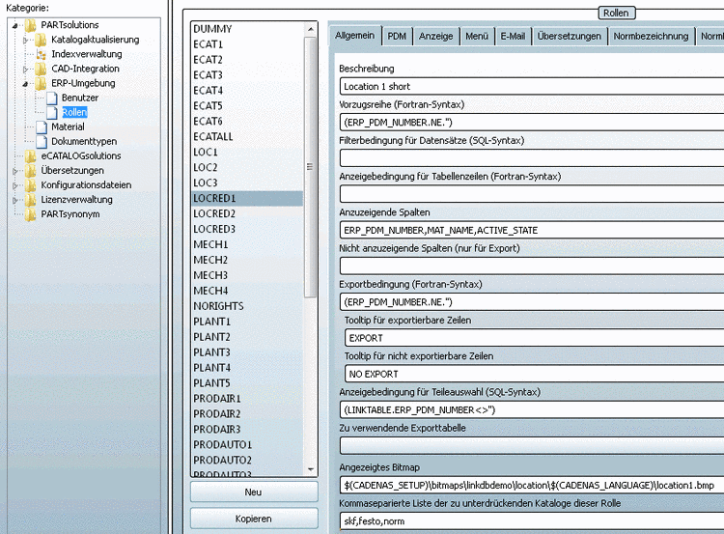The width and height of the screenshot is (724, 534).
Task: Click the suppressed catalogs field skf,festo,norm
Action: (532, 521)
